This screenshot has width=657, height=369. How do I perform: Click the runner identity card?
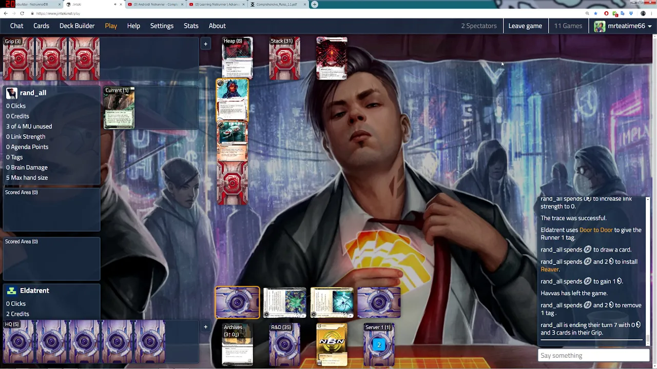click(x=332, y=58)
